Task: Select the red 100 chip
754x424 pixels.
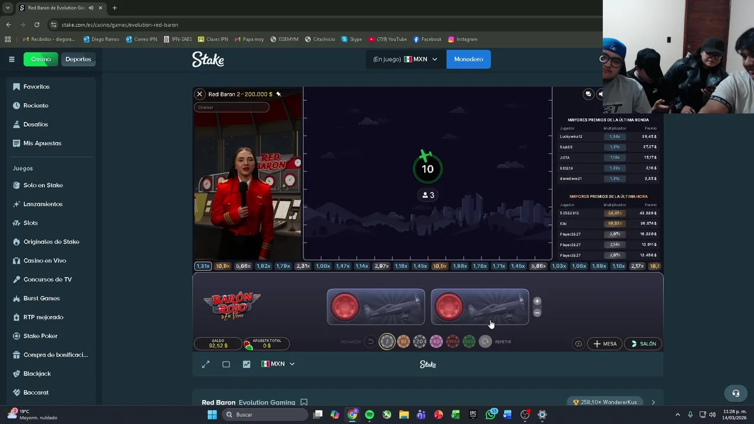Action: [452, 342]
